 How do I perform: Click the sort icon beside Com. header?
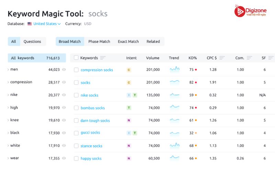[x=250, y=58]
